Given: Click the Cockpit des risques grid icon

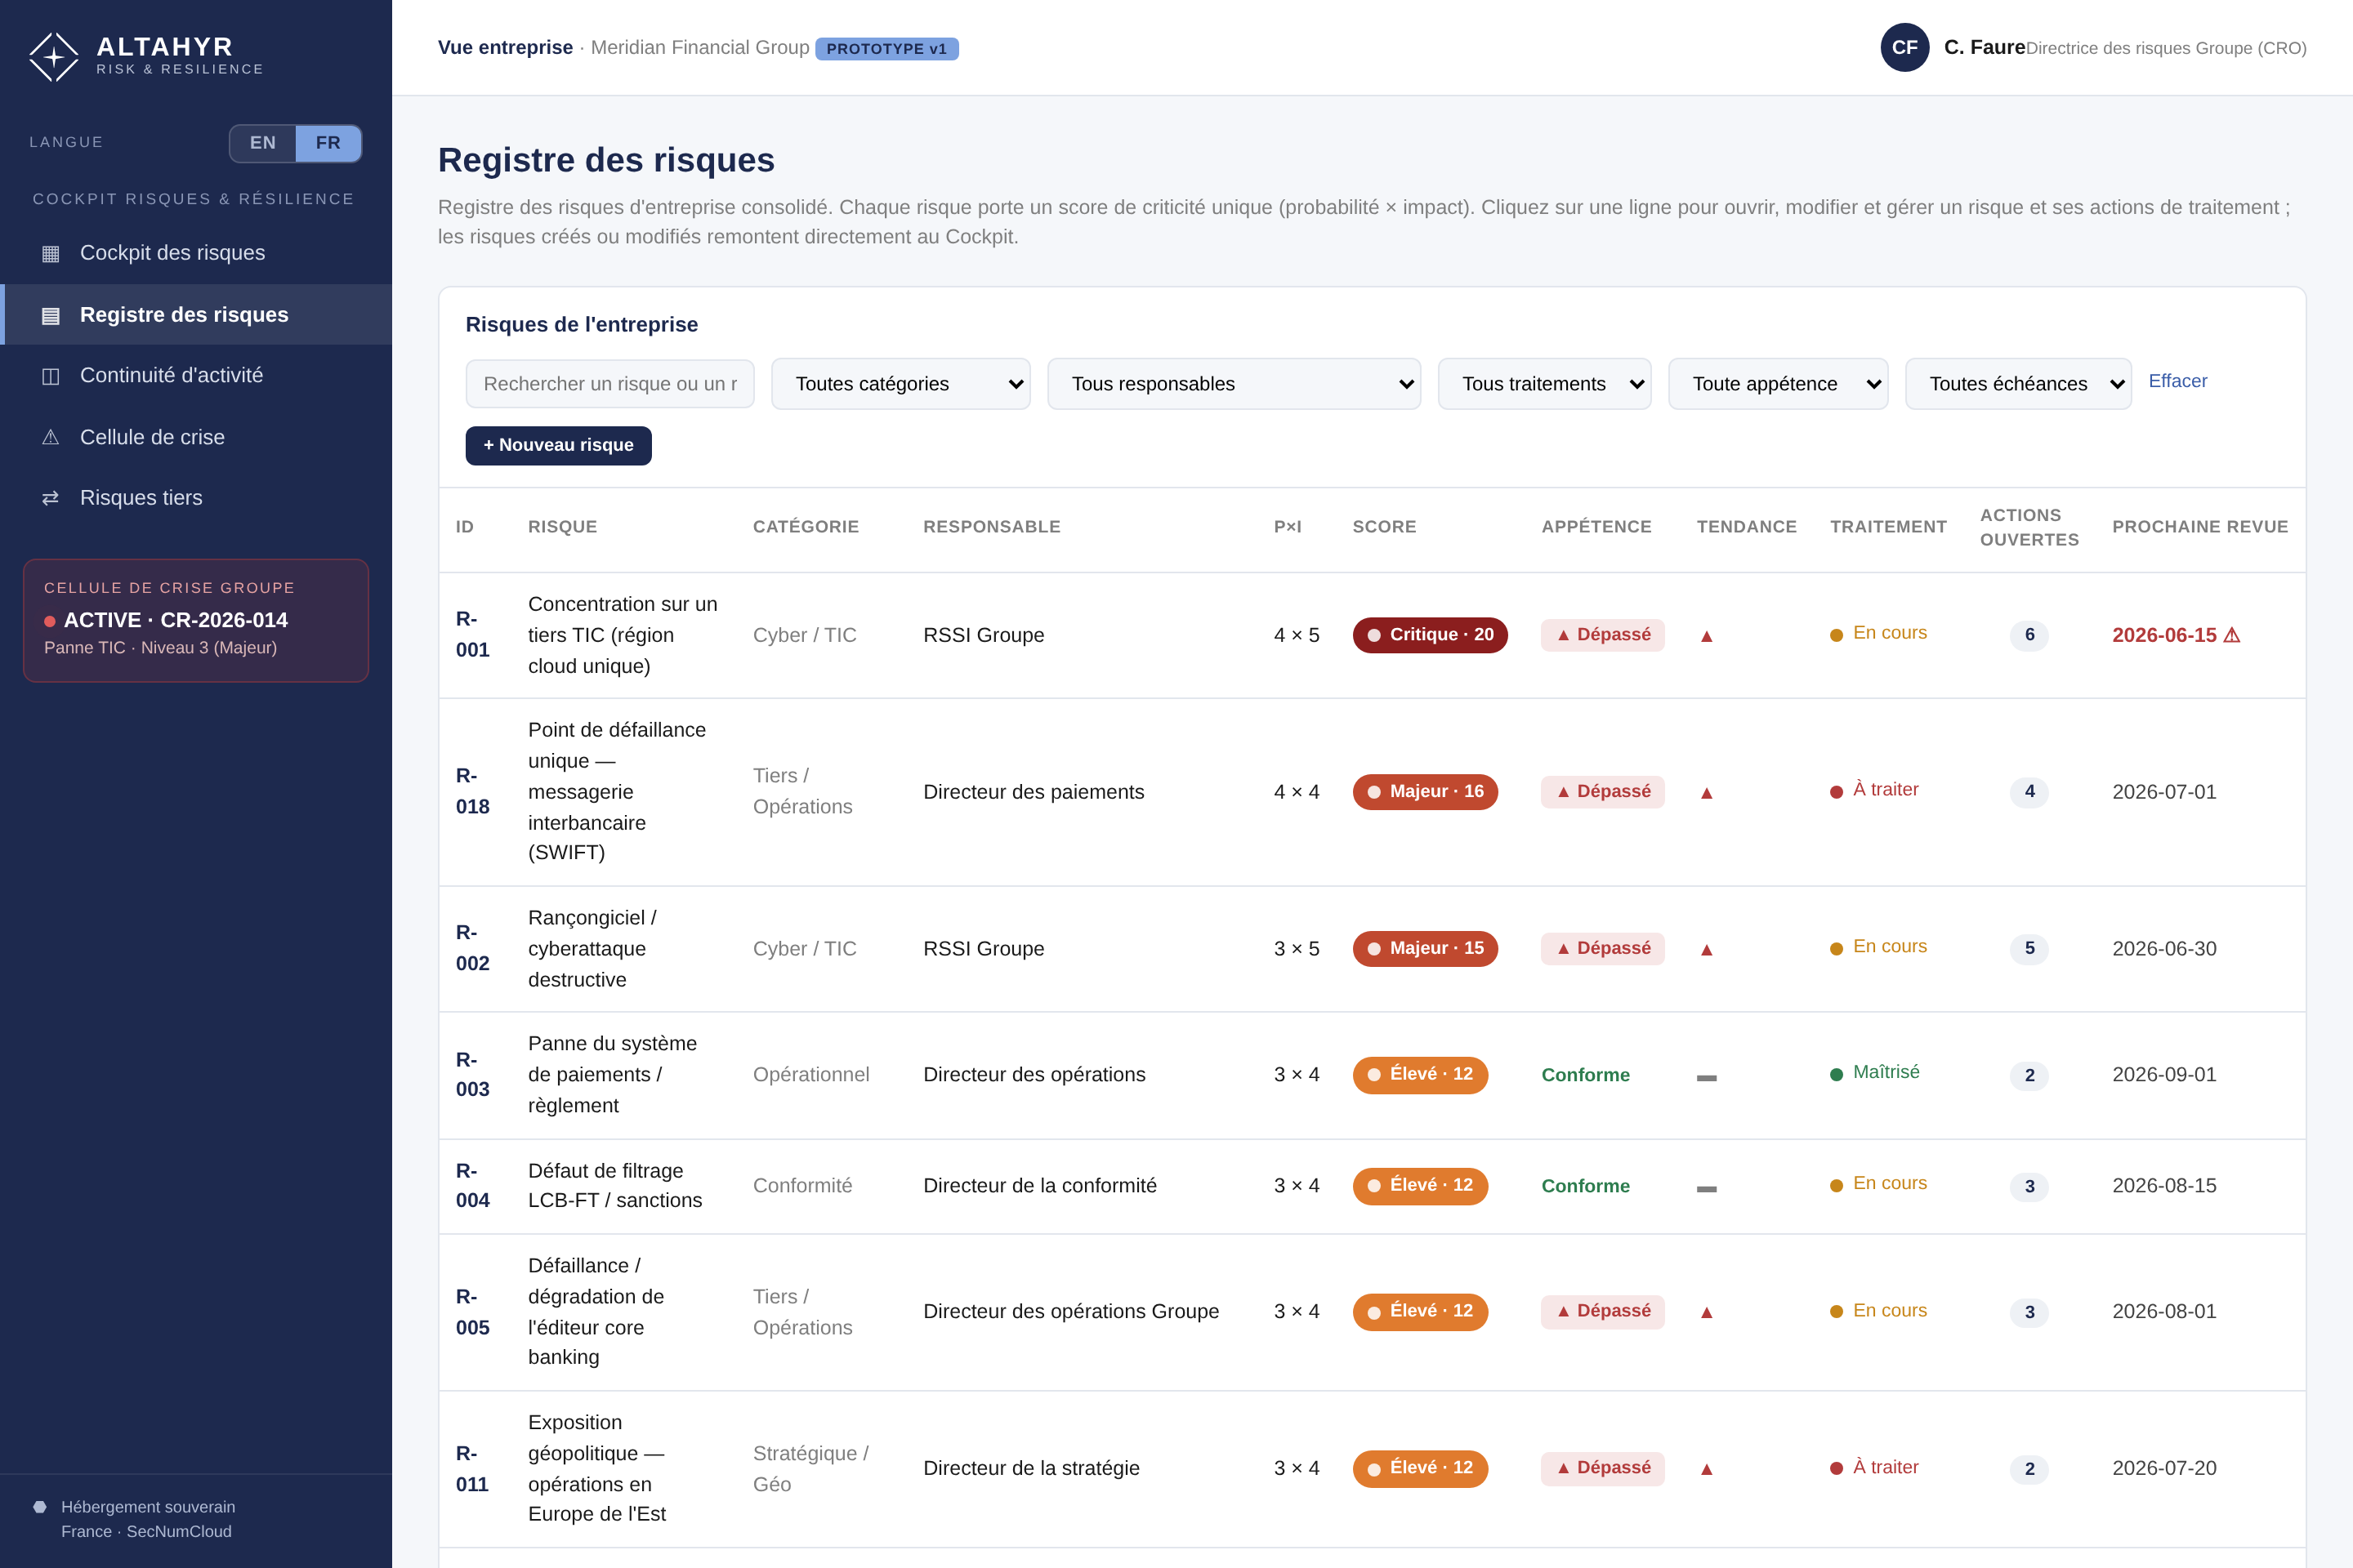Looking at the screenshot, I should (x=51, y=254).
